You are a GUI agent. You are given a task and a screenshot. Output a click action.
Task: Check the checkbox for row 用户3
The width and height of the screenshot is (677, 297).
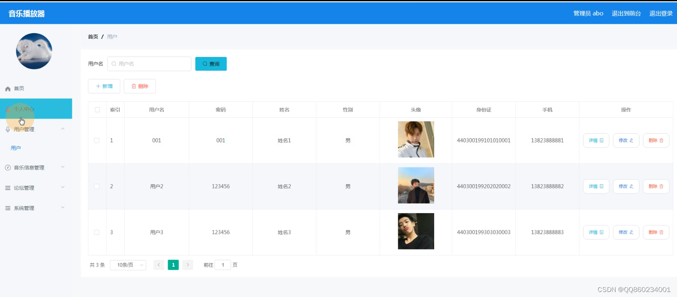pos(97,232)
